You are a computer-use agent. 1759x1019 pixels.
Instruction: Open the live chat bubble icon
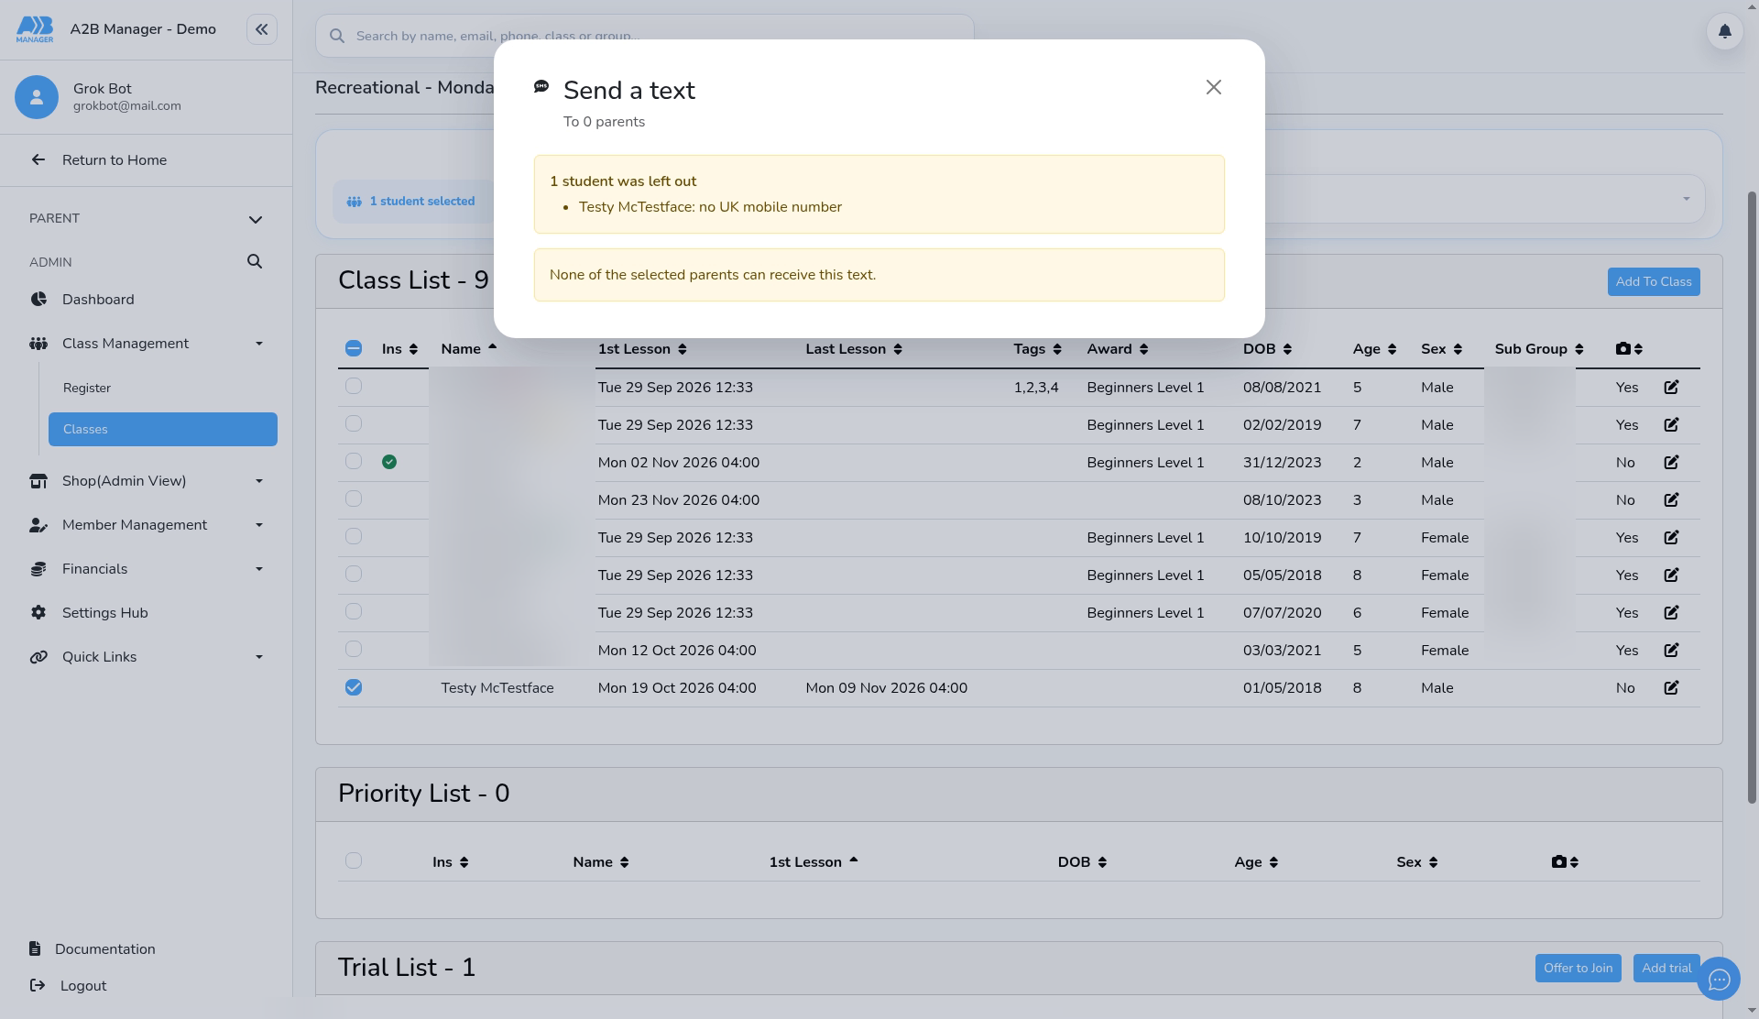[1718, 980]
